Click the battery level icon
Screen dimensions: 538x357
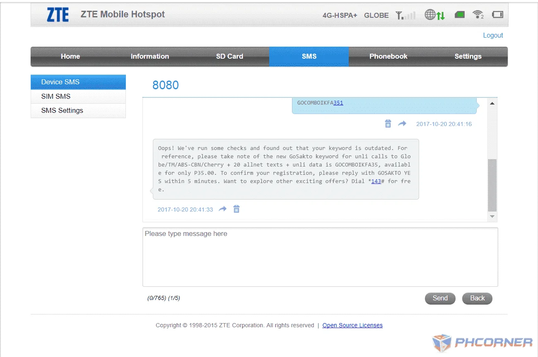point(497,15)
